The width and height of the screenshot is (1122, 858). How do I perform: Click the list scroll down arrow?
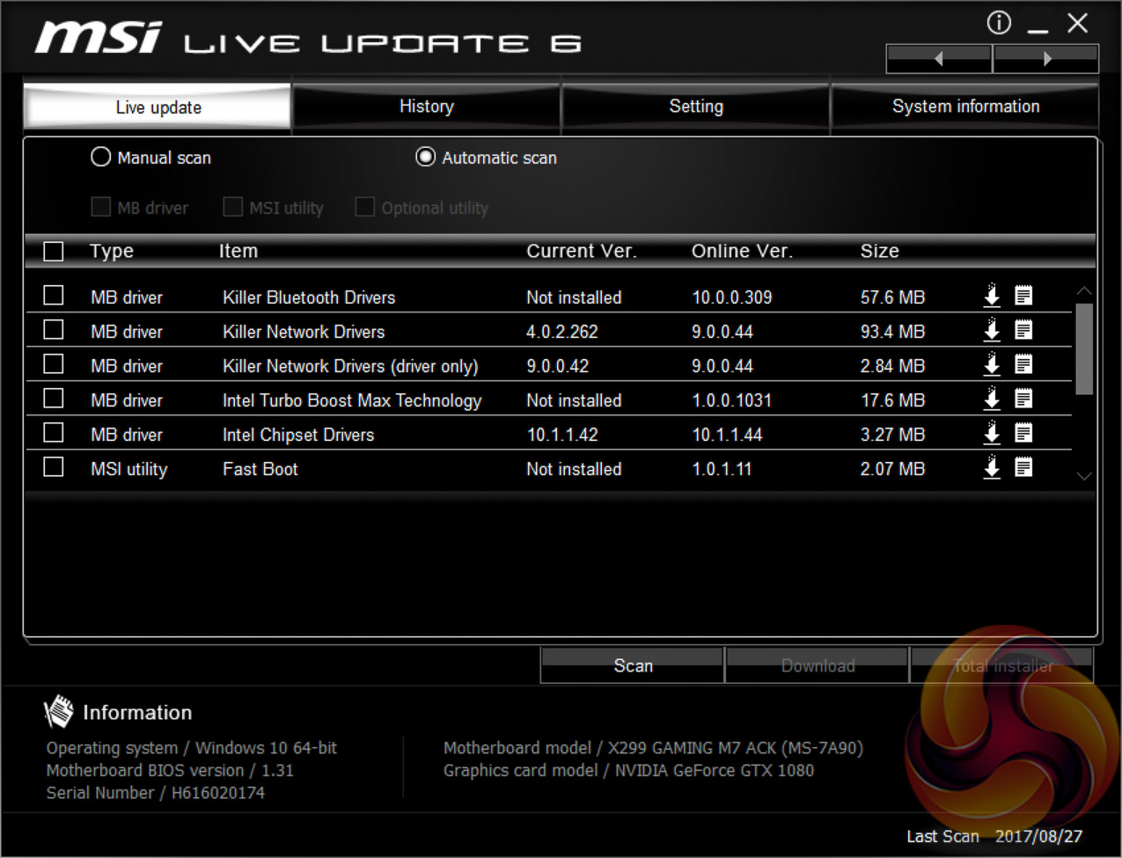1084,476
